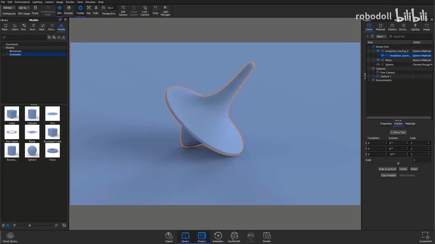
Task: Collapse the Cameras tree node
Action: pos(369,69)
